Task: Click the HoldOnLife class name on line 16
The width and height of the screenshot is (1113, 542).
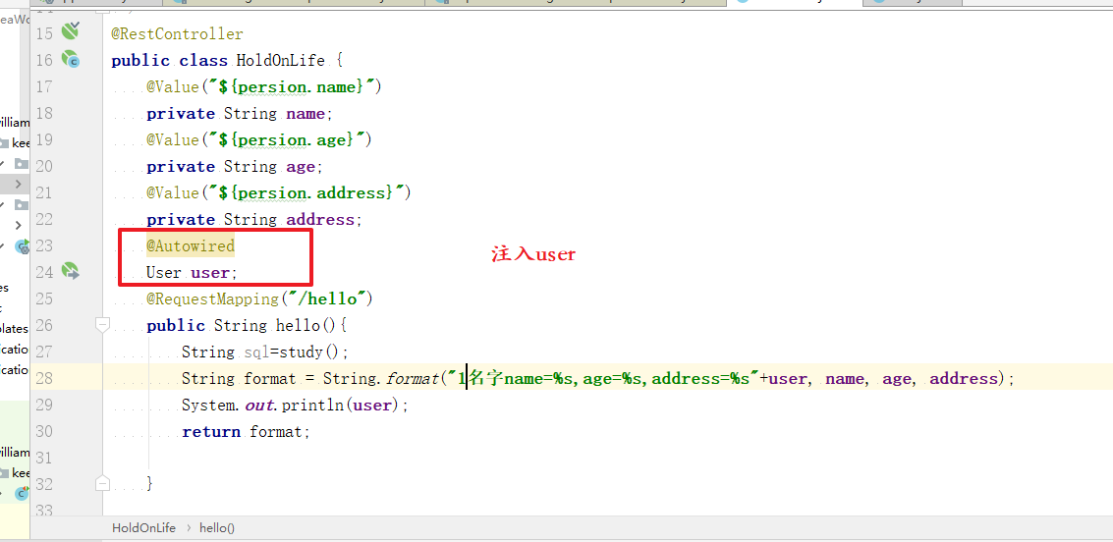Action: pos(280,60)
